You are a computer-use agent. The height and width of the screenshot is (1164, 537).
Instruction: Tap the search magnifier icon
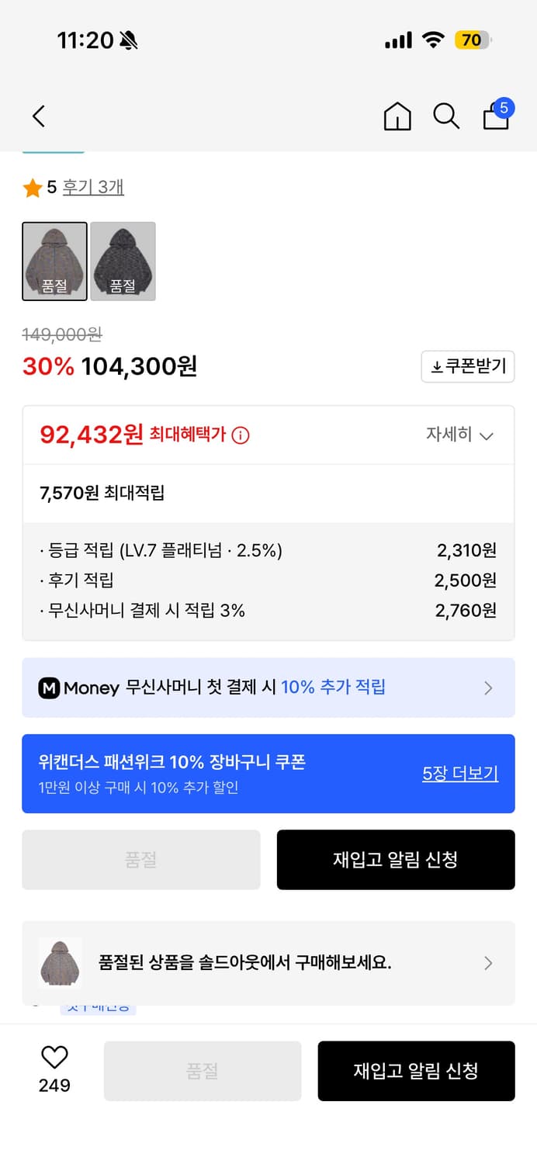coord(446,116)
